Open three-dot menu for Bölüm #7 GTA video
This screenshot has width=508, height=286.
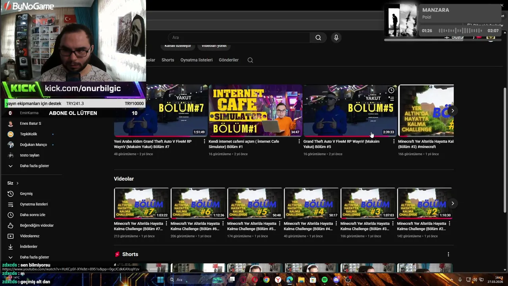[204, 141]
